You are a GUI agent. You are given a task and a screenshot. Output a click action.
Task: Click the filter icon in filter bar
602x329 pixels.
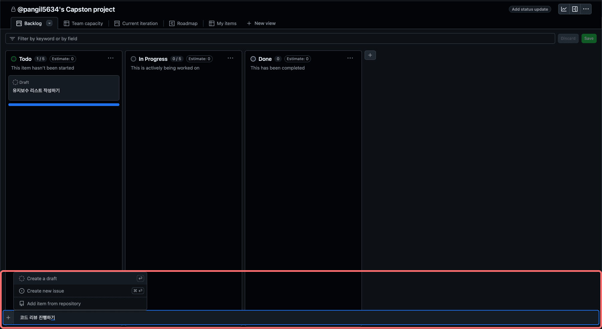click(12, 39)
